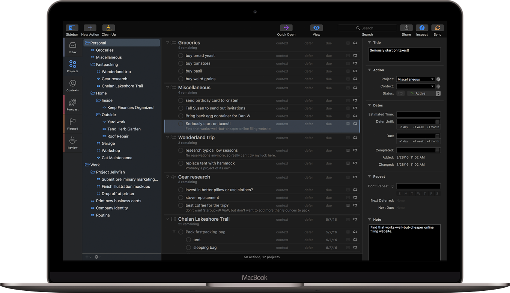
Task: Start Sync from the toolbar
Action: point(438,28)
